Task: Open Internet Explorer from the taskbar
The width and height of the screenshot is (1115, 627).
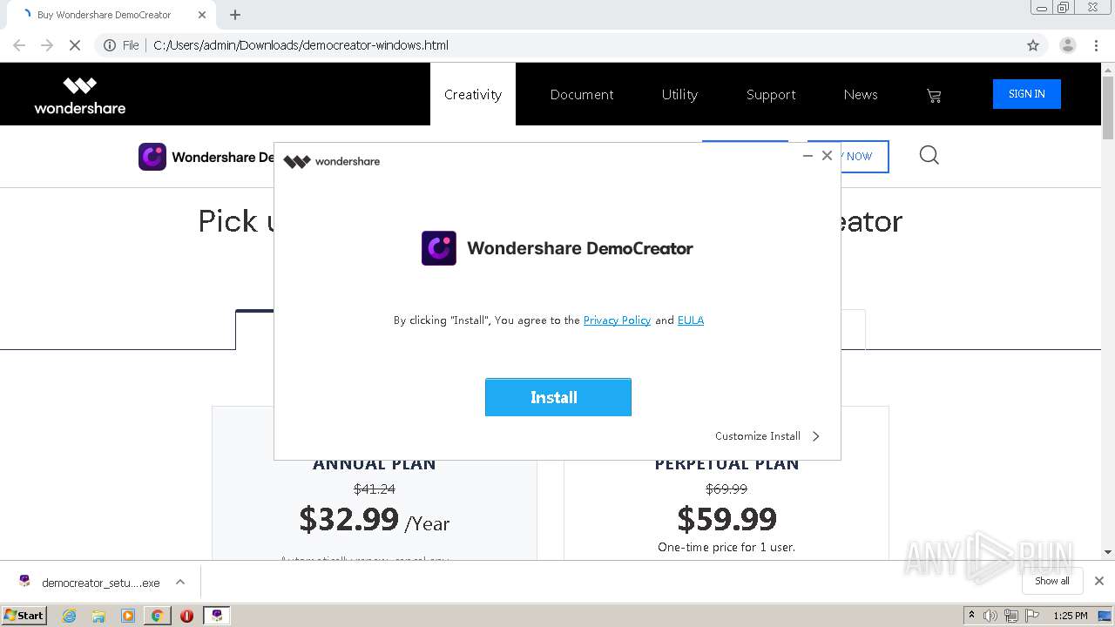Action: pyautogui.click(x=69, y=616)
